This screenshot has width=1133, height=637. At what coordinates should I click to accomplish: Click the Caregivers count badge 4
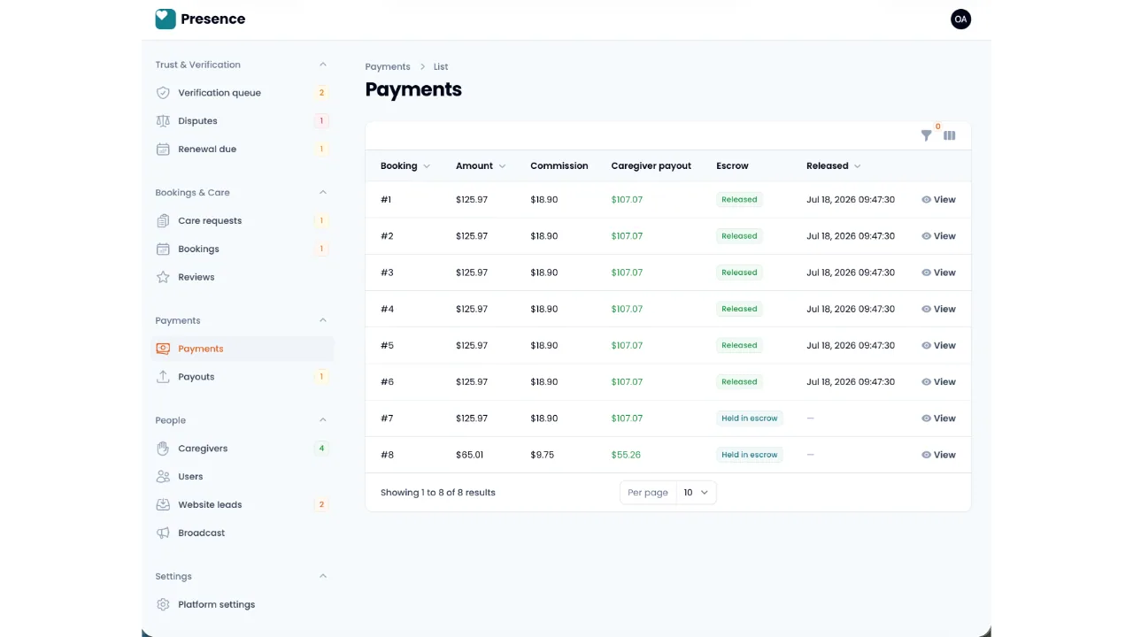[321, 449]
